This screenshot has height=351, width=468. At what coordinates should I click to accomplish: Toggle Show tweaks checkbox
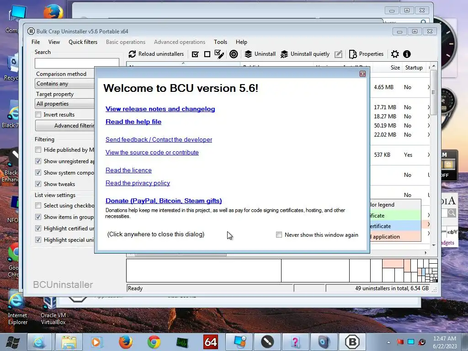(x=38, y=184)
